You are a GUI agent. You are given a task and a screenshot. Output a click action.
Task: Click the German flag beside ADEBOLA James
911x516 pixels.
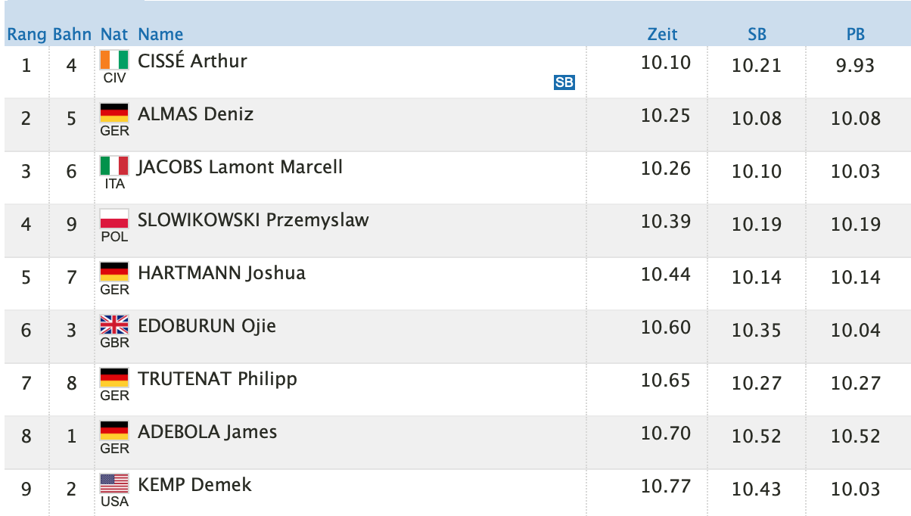[114, 431]
